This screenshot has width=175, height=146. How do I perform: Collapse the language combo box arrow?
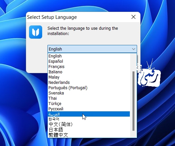click(x=133, y=49)
